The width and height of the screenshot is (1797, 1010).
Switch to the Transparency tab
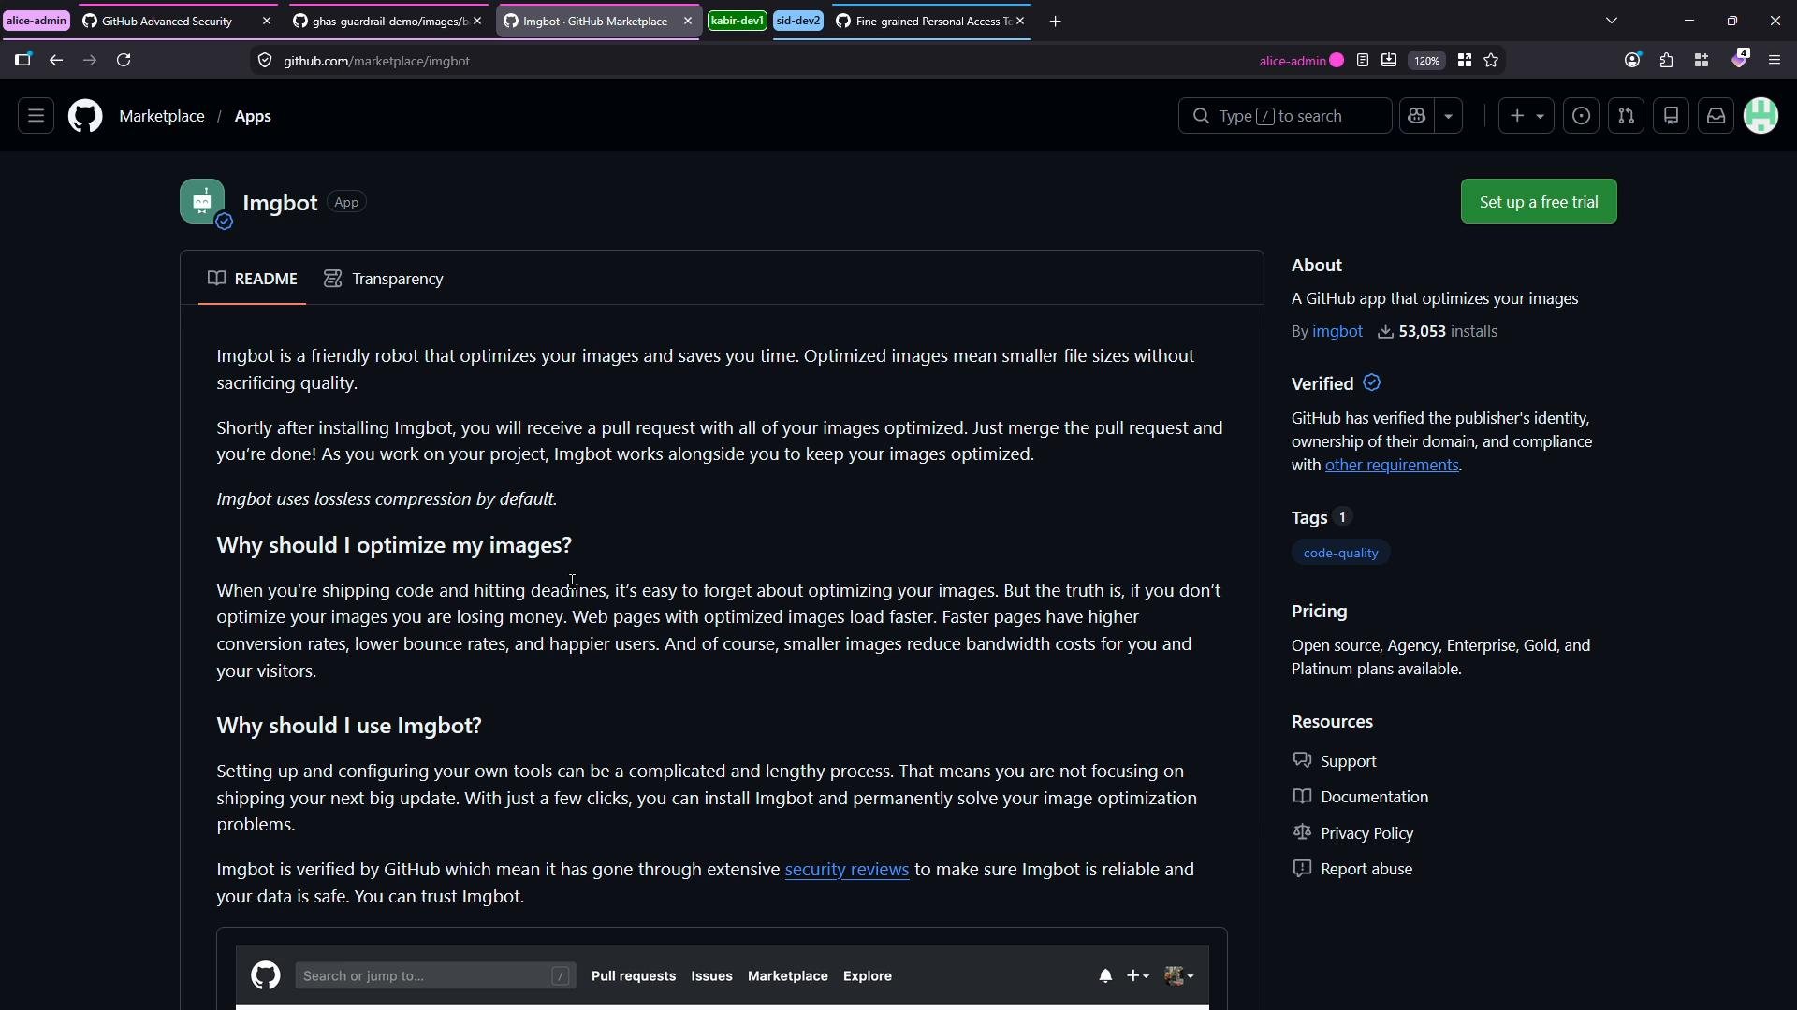click(x=384, y=279)
